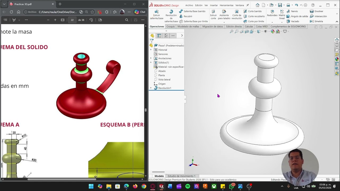The width and height of the screenshot is (340, 191).
Task: Choose Corte recubierto tool
Action: coord(254,16)
